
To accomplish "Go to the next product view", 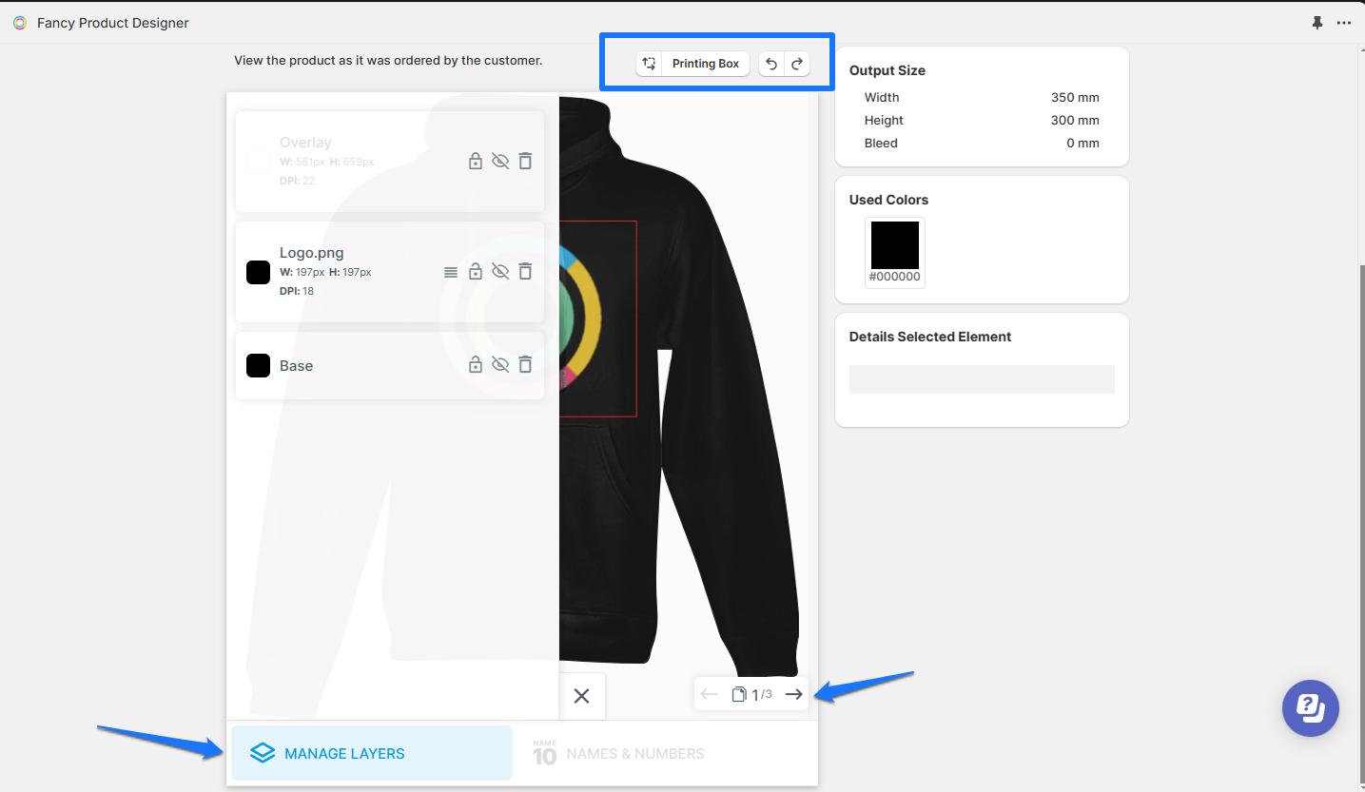I will (x=794, y=694).
